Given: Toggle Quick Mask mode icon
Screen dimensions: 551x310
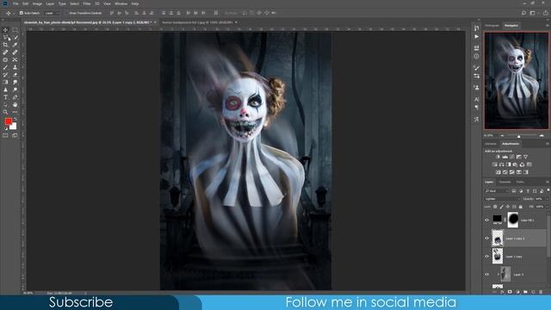Looking at the screenshot, I should point(5,135).
